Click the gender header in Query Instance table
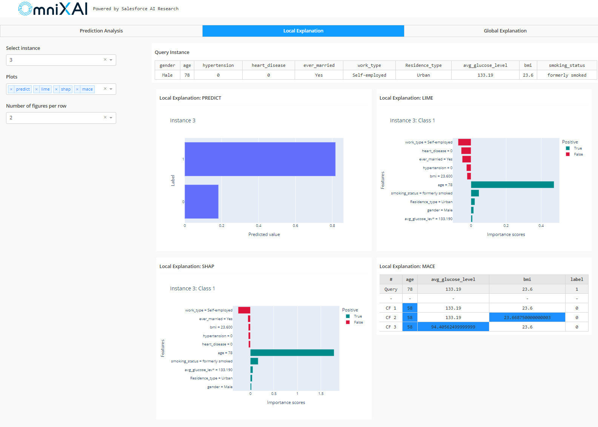 [x=167, y=65]
